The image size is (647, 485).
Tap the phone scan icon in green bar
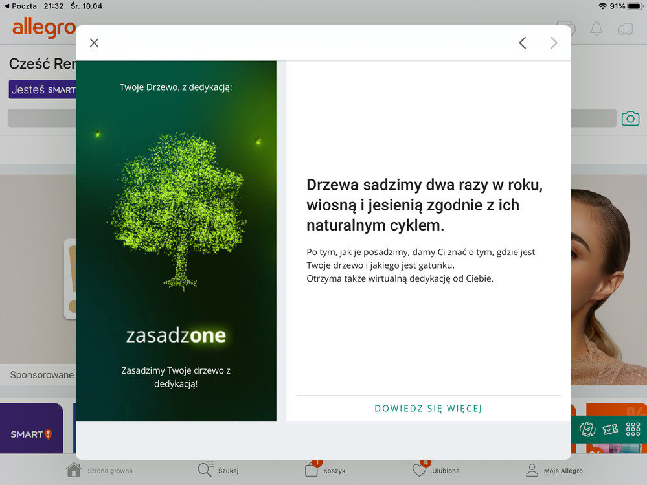click(x=587, y=429)
